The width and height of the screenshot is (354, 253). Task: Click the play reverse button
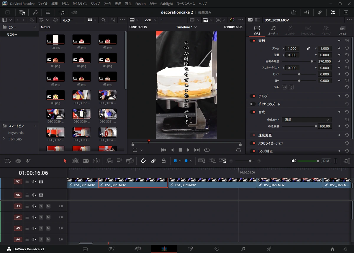[172, 150]
